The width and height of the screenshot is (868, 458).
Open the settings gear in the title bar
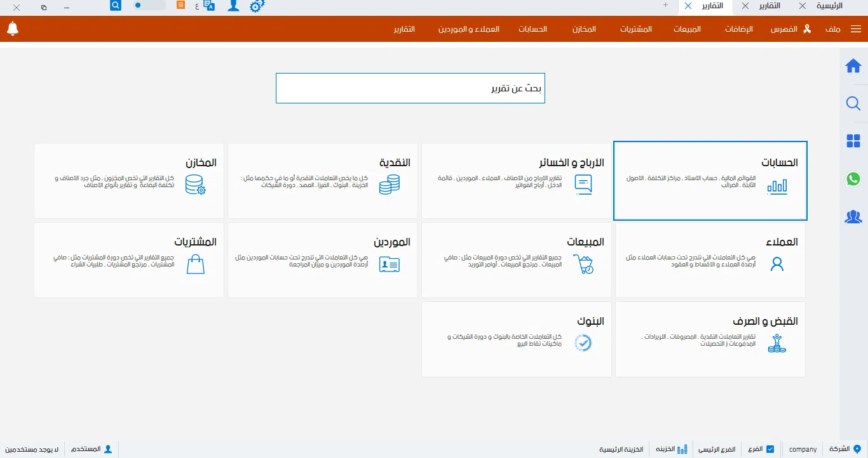[257, 6]
